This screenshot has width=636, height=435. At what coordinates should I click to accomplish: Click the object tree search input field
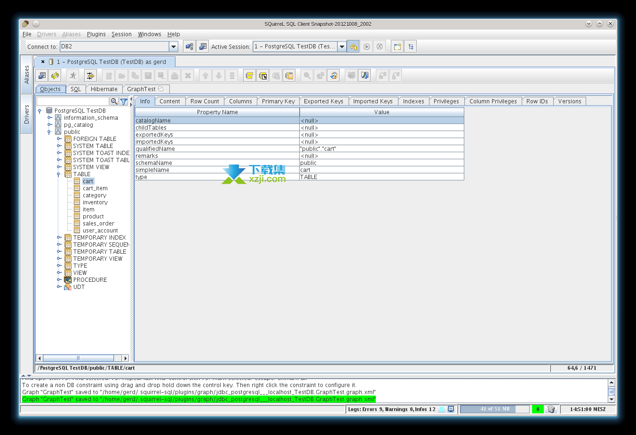73,101
